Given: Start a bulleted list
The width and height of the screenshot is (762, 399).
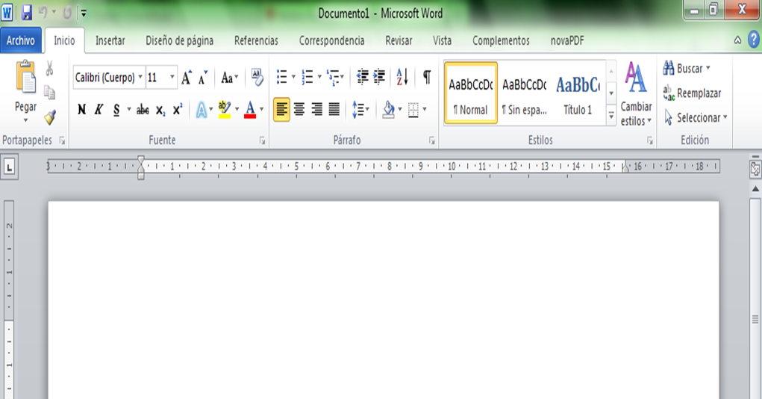Looking at the screenshot, I should tap(281, 77).
